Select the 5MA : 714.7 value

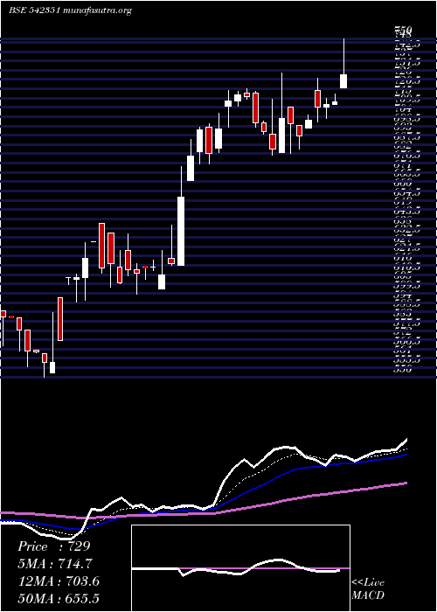pos(54,564)
